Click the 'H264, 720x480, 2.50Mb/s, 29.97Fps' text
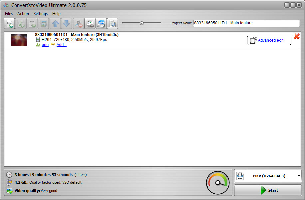 tap(74, 40)
